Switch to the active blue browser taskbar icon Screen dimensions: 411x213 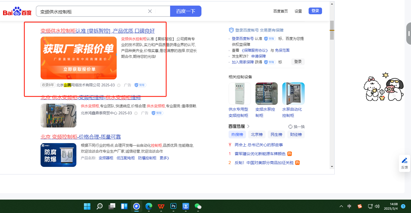[137, 207]
